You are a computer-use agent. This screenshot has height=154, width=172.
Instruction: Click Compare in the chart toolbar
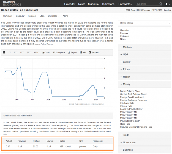point(59,52)
